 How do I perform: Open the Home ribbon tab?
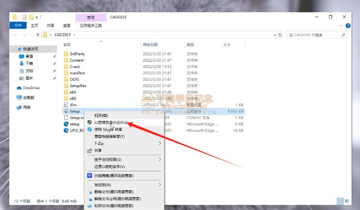tap(34, 25)
